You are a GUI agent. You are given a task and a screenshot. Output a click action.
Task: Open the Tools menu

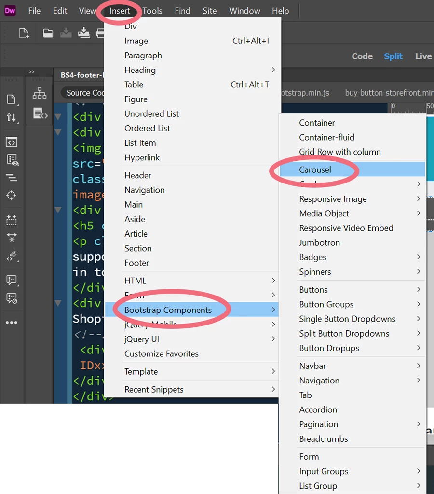pos(152,11)
